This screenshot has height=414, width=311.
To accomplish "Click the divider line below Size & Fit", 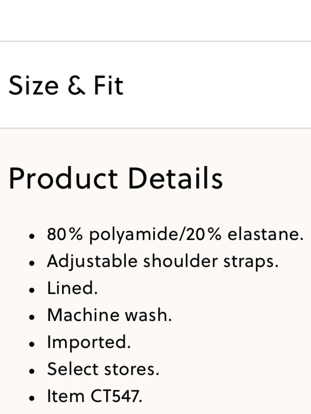I will [155, 128].
